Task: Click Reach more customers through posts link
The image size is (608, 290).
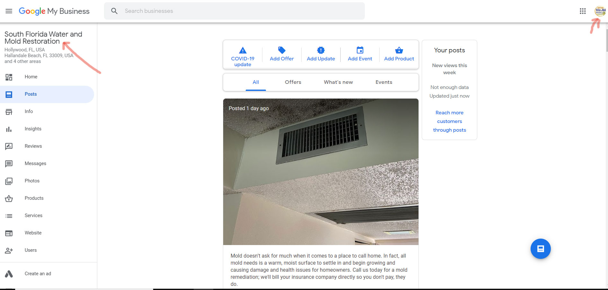Action: [449, 121]
